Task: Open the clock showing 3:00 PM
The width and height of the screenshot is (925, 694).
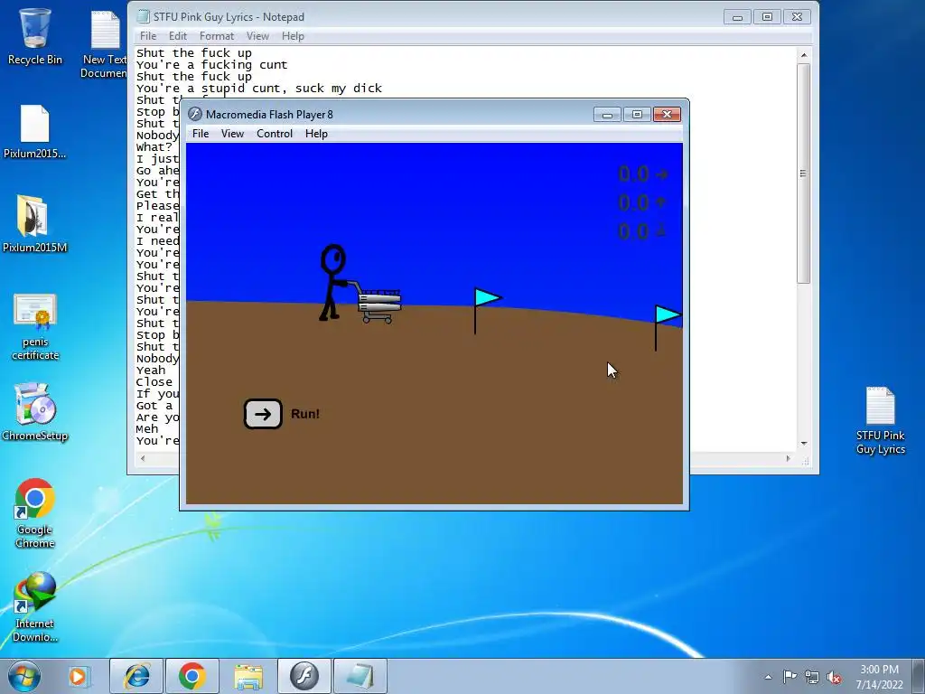Action: (x=879, y=676)
